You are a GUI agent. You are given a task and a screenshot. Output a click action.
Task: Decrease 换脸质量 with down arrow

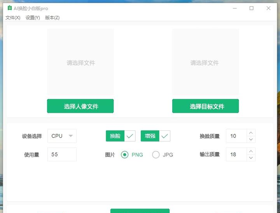tap(251, 139)
